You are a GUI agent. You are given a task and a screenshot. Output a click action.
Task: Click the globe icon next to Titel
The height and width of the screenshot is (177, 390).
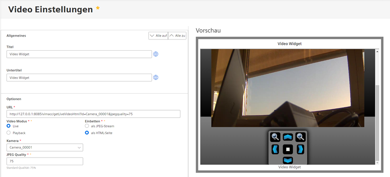click(156, 54)
